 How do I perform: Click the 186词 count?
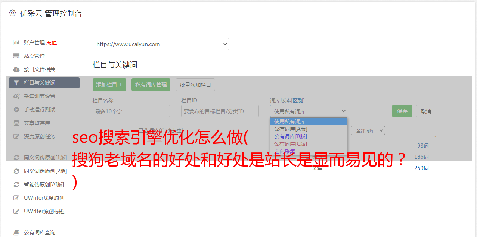(x=421, y=157)
